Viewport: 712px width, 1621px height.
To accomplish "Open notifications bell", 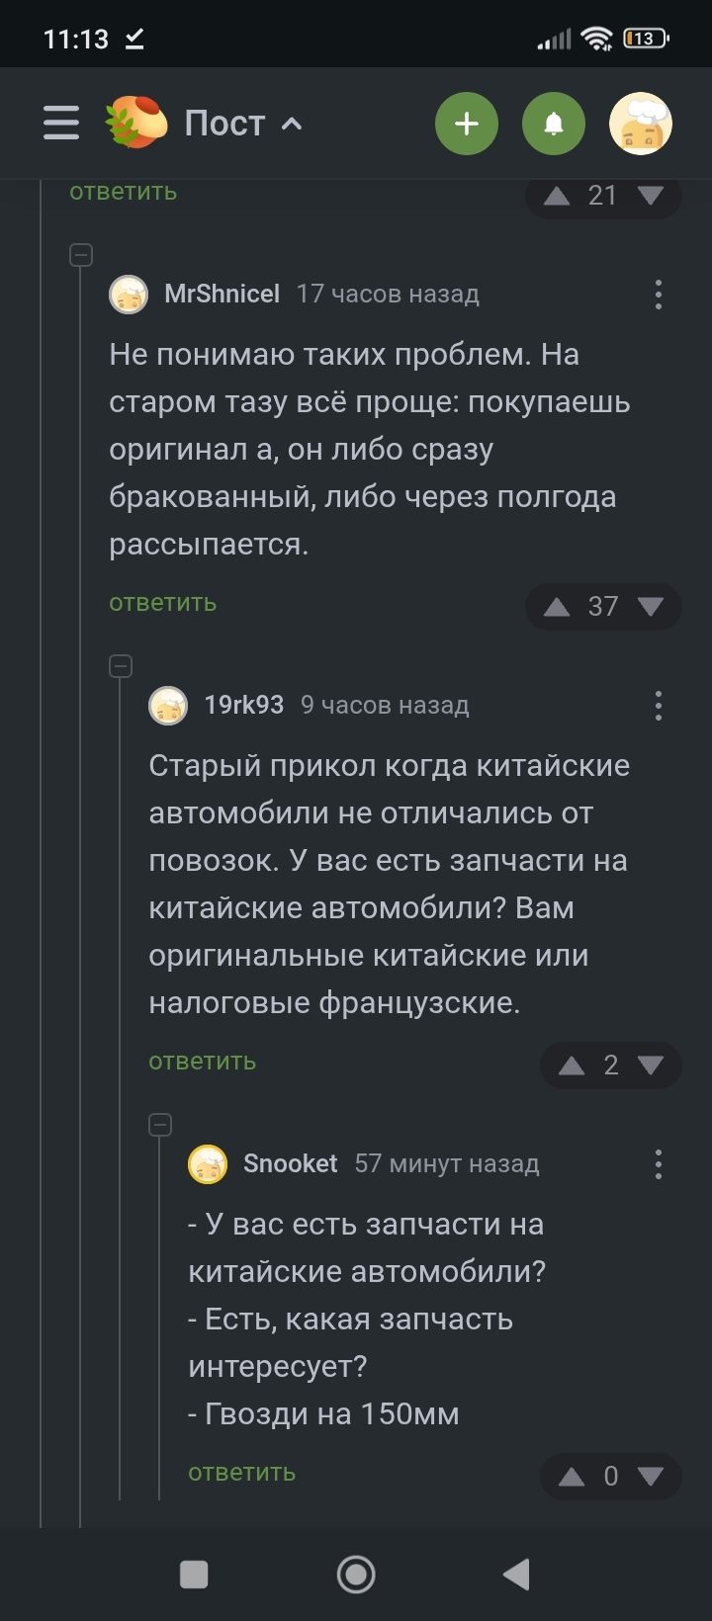I will [x=554, y=124].
